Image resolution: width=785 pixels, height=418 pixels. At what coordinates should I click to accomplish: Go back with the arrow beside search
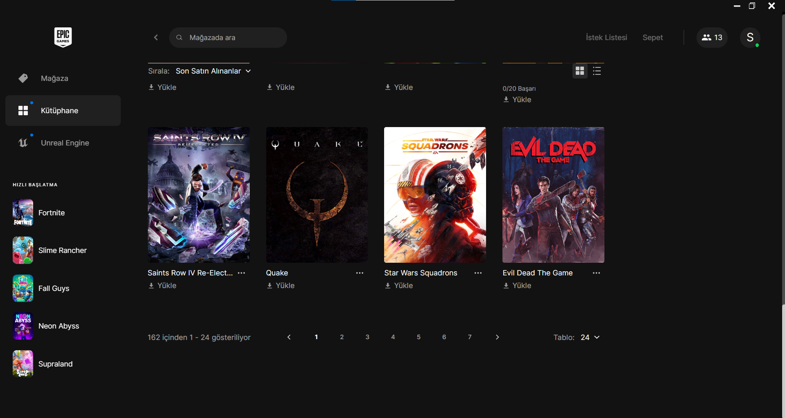(x=156, y=38)
